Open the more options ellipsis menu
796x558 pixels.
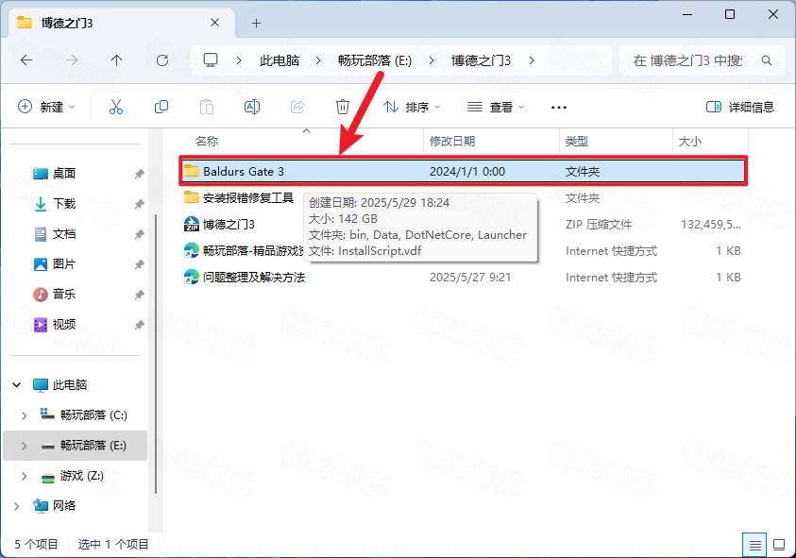pyautogui.click(x=558, y=107)
